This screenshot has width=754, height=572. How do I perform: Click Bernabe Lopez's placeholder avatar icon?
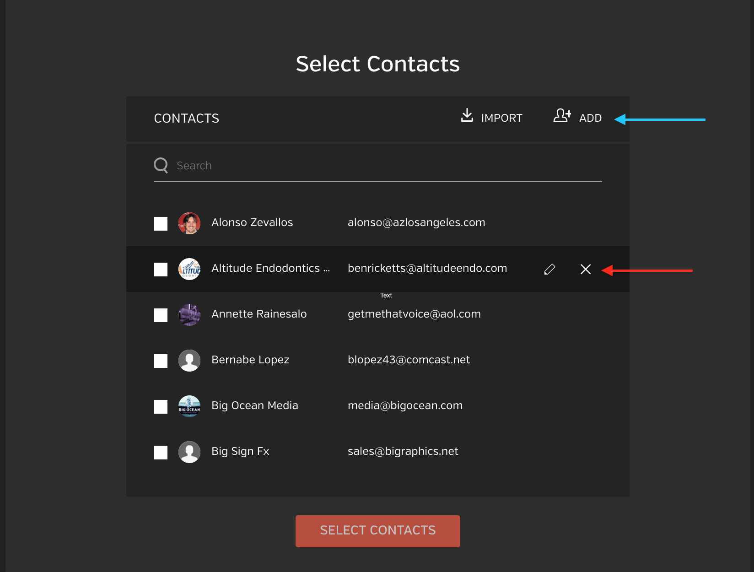click(189, 360)
